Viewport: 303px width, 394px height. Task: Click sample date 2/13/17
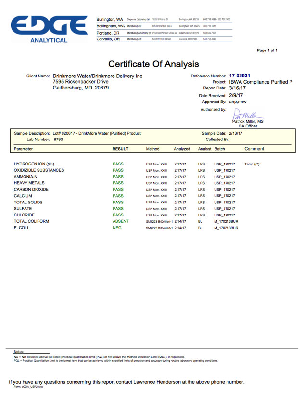click(236, 133)
